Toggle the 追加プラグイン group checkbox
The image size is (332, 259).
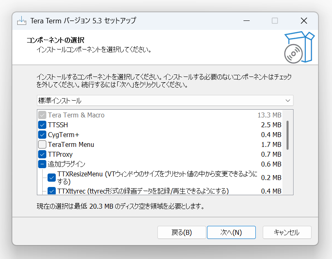click(x=42, y=164)
